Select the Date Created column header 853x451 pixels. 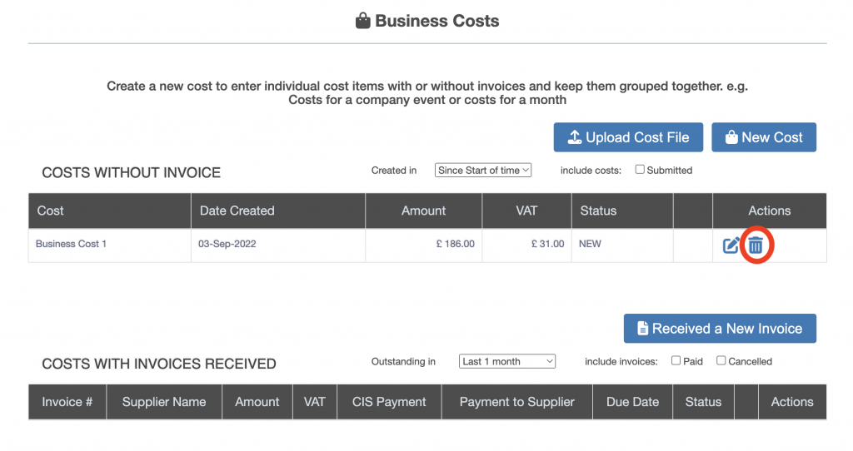tap(237, 211)
